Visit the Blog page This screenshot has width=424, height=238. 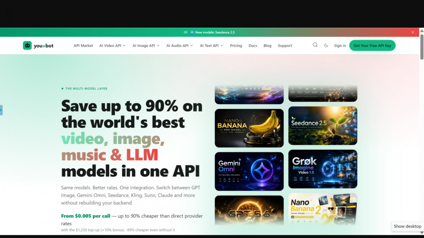tap(267, 45)
